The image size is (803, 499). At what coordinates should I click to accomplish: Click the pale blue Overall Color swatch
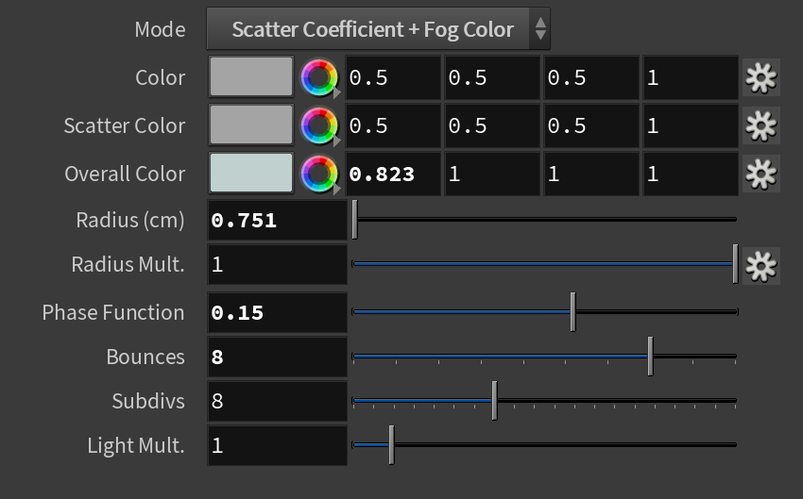251,173
